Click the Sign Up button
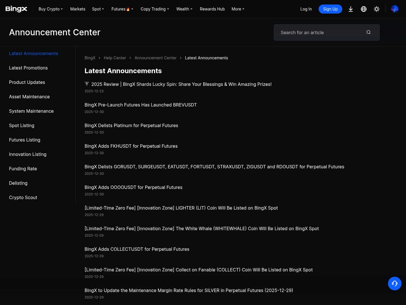 point(330,9)
